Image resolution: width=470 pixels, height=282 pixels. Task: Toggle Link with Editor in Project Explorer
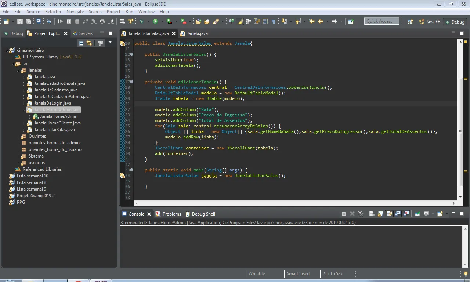coord(89,43)
